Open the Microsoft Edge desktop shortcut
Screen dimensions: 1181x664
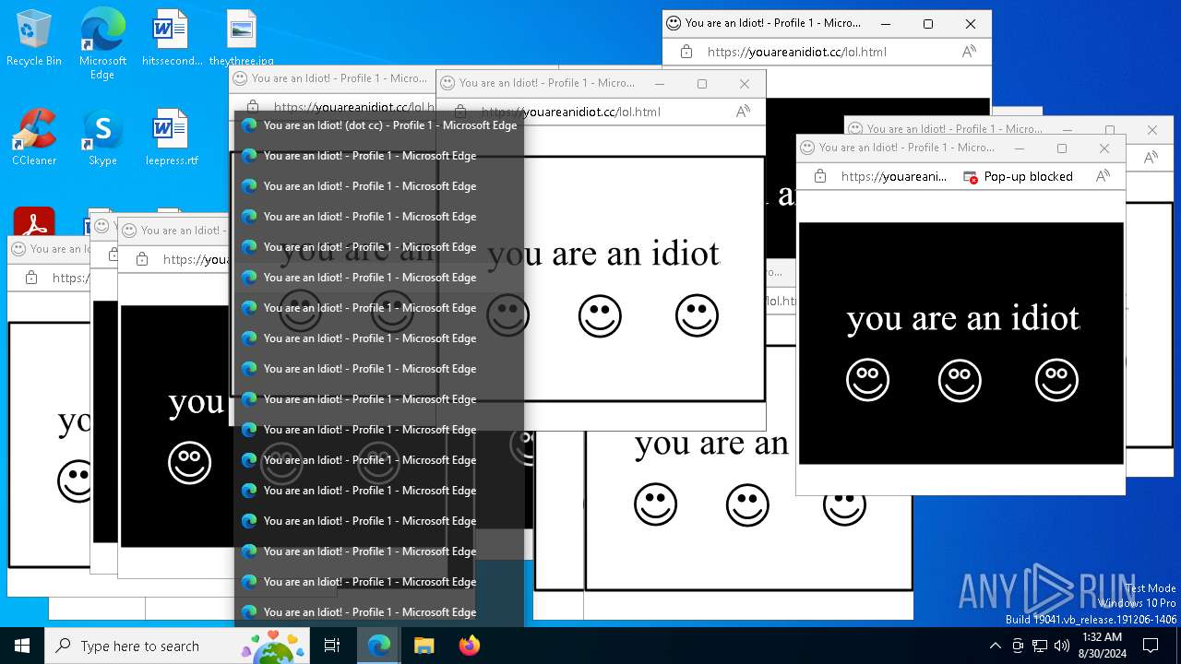pyautogui.click(x=102, y=43)
